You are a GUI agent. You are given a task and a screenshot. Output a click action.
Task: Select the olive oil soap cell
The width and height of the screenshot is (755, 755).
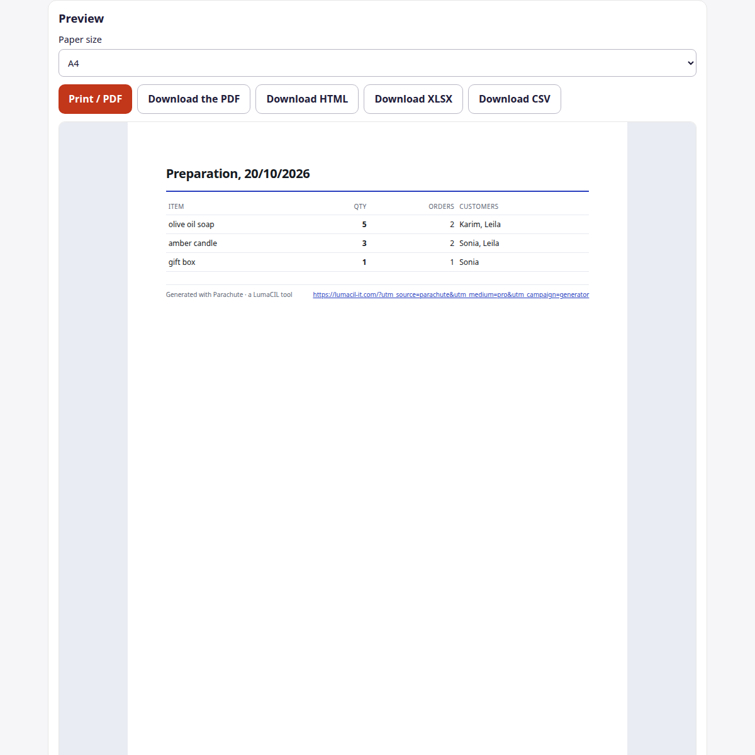tap(191, 225)
